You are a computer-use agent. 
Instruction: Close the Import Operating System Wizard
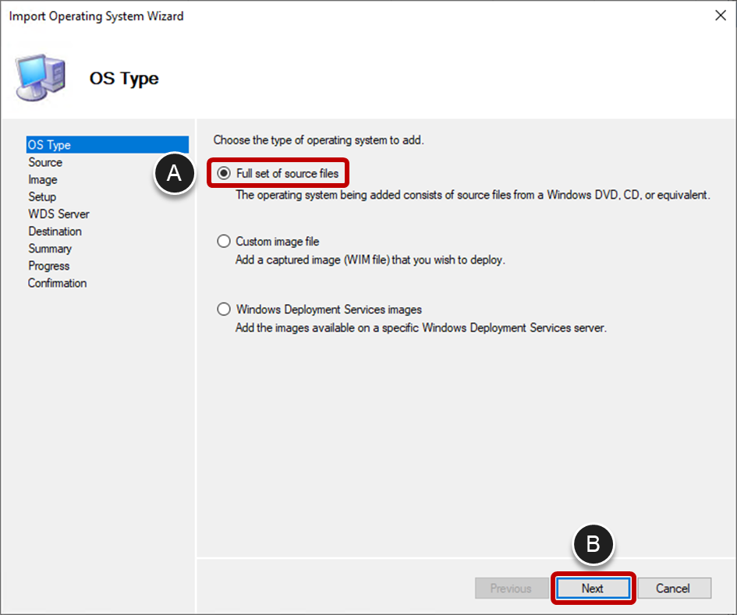721,15
